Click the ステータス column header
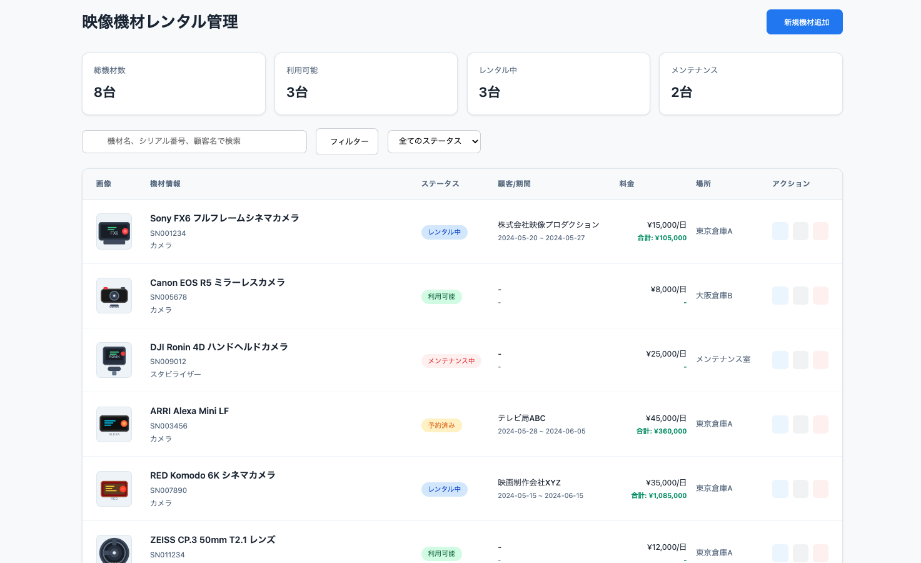The height and width of the screenshot is (563, 921). pyautogui.click(x=440, y=184)
